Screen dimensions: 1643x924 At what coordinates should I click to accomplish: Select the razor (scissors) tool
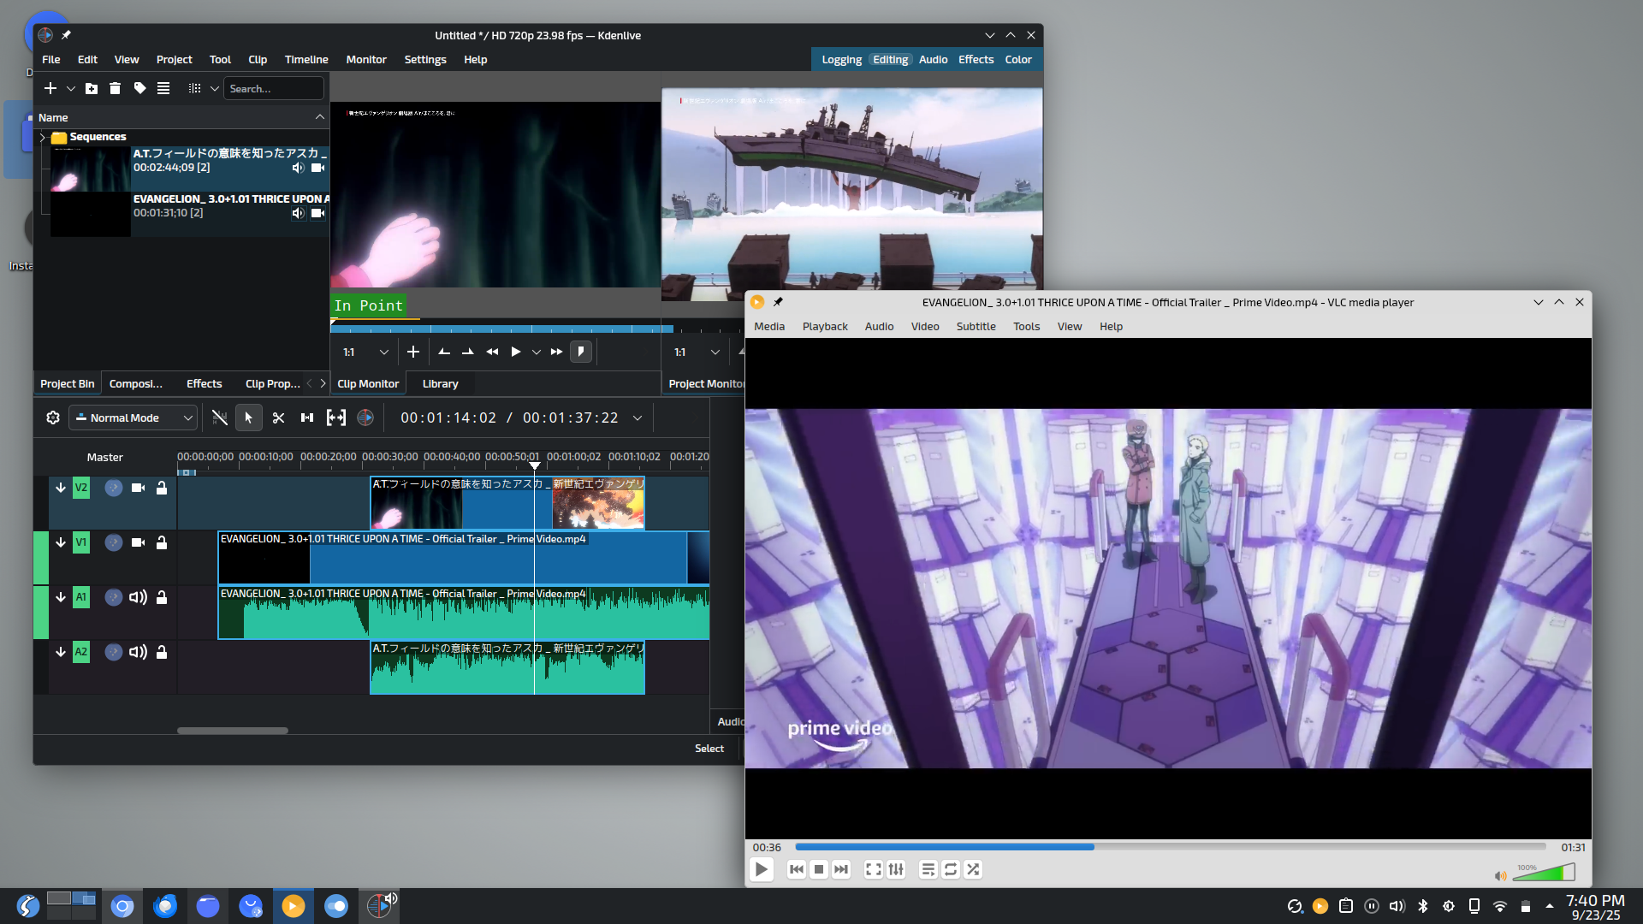[278, 418]
